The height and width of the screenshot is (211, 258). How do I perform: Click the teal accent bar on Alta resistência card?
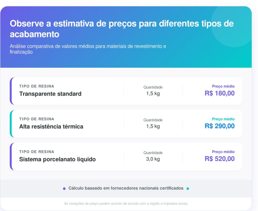pos(11,124)
